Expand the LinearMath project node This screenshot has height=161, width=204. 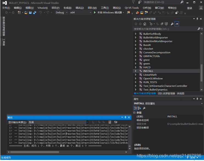pos(136,75)
